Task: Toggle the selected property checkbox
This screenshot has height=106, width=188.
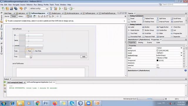Action: (158, 65)
